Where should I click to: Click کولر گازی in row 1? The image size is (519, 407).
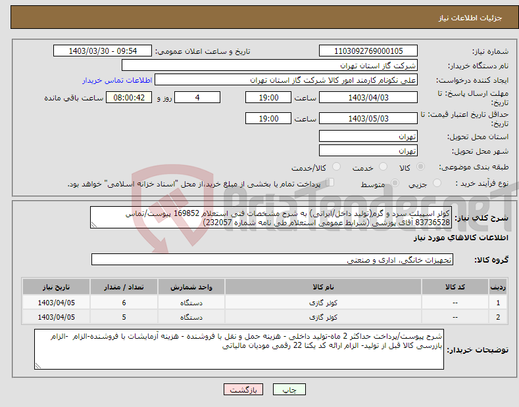coord(323,303)
